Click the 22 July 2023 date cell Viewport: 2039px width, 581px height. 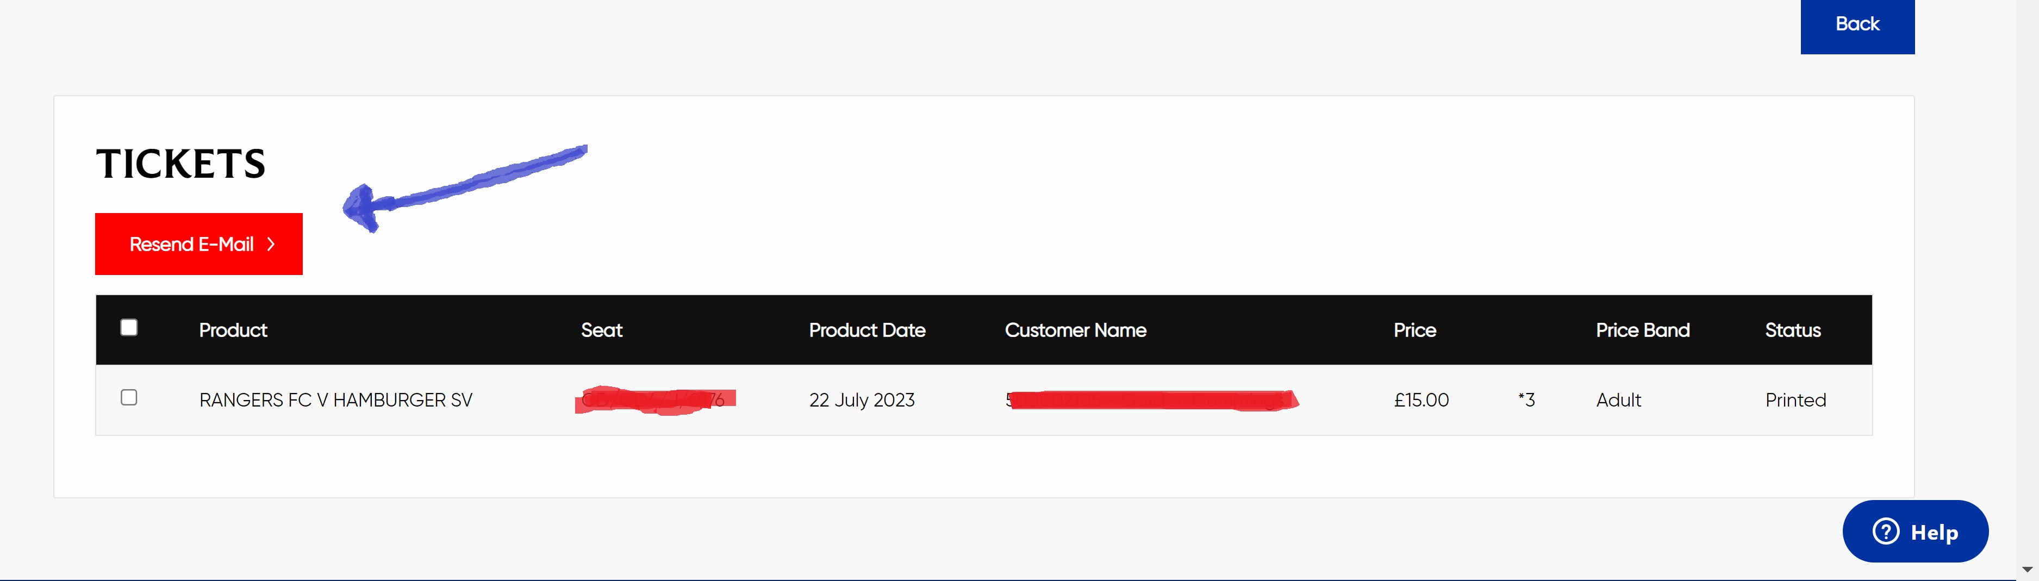(x=862, y=399)
